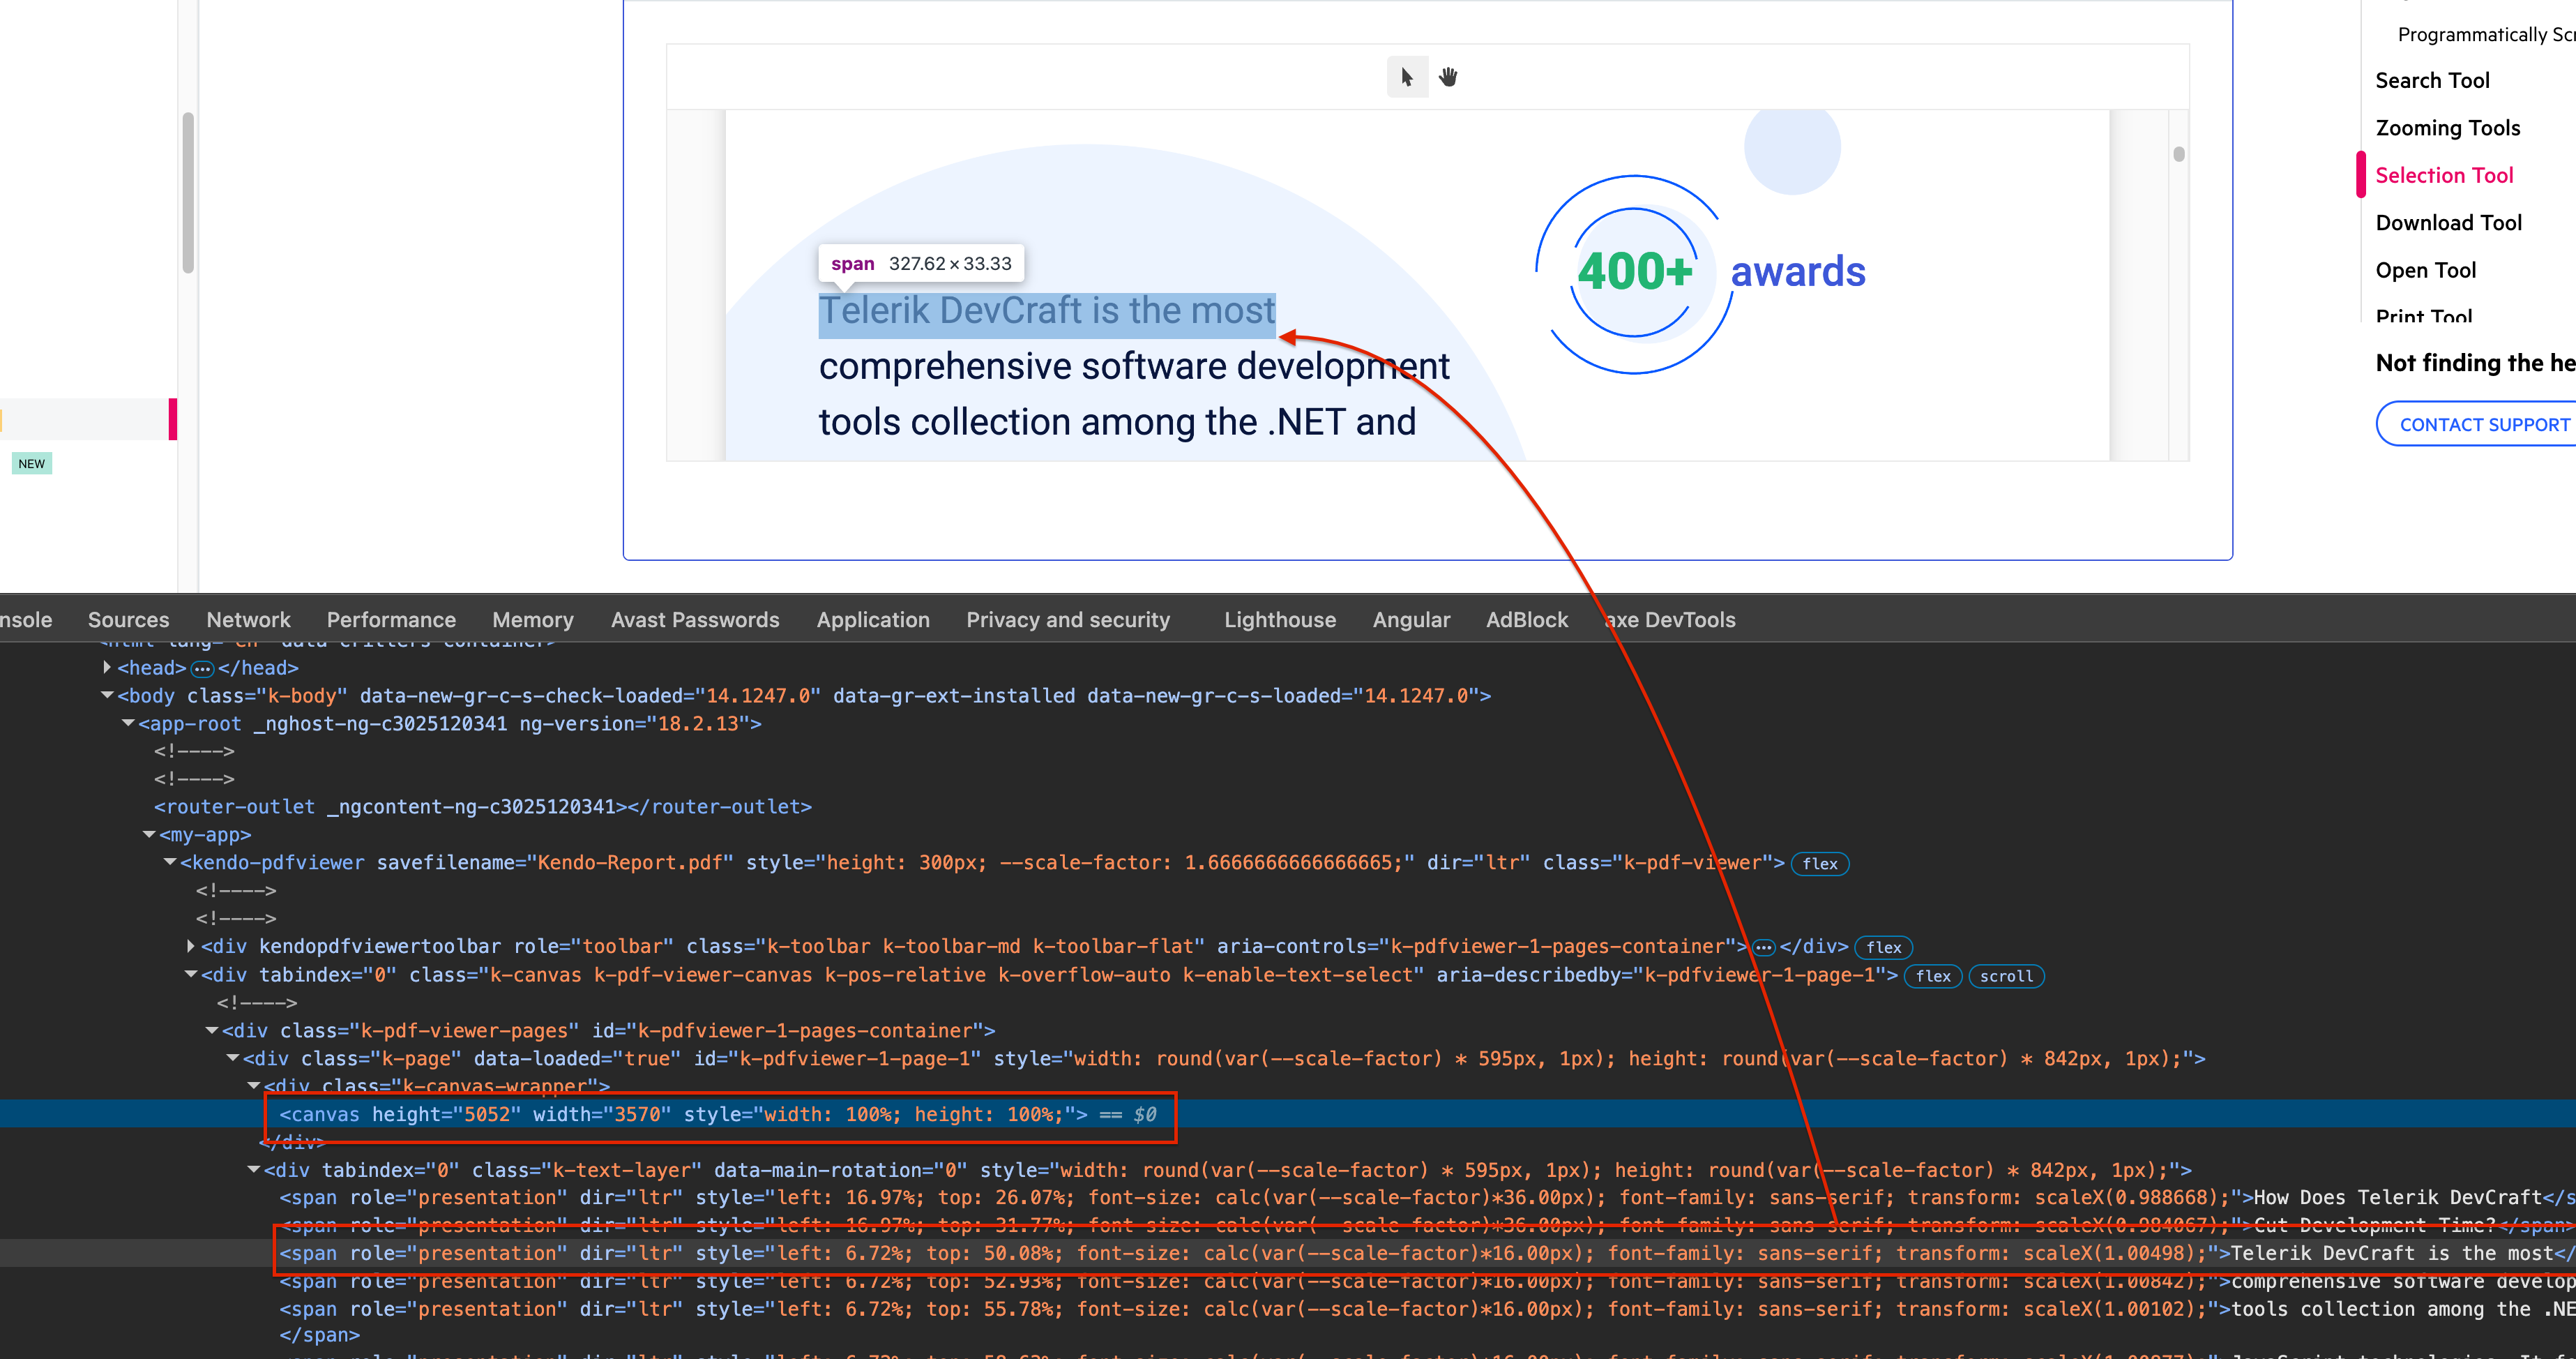Select the text selection arrow tool

pyautogui.click(x=1407, y=77)
